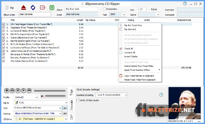
Task: Open the Year dropdown
Action: [124, 15]
